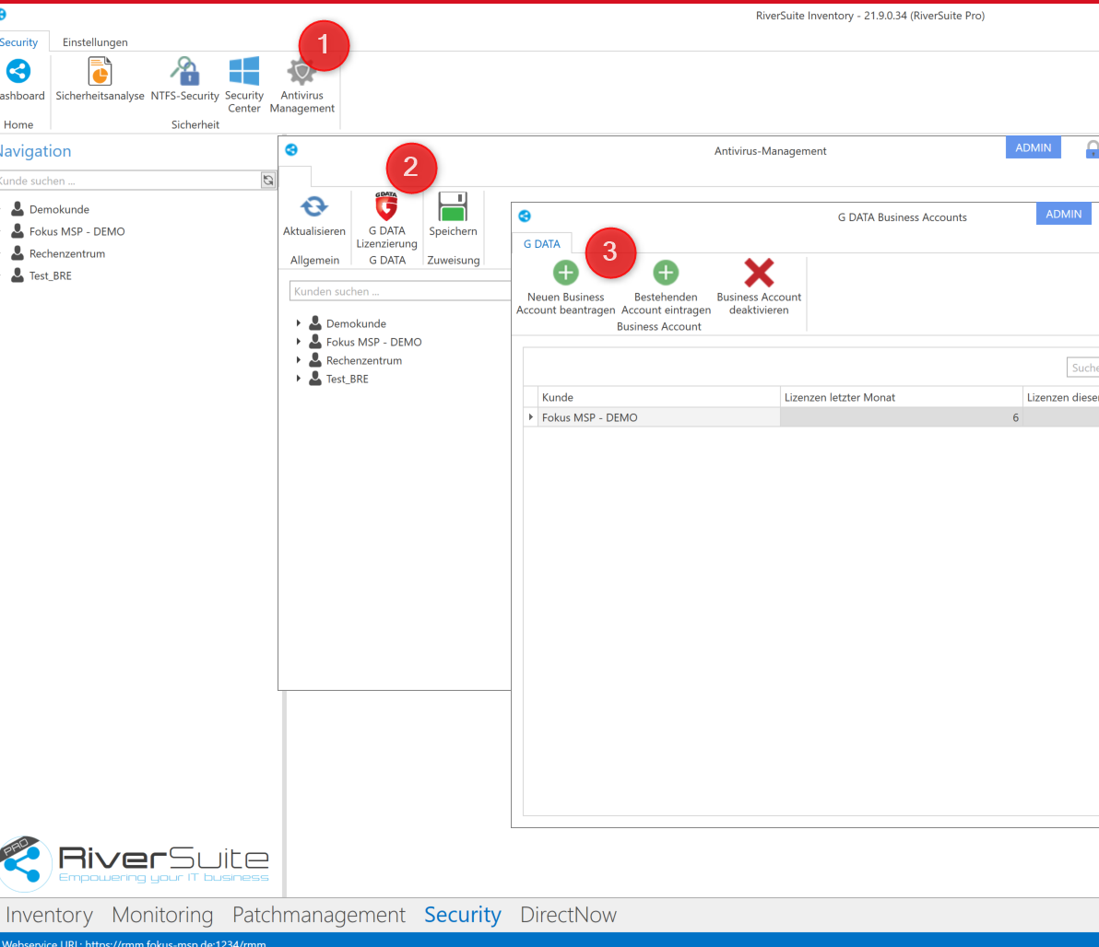Select Demokunde user icon in Navigation
The height and width of the screenshot is (947, 1099).
(x=18, y=209)
